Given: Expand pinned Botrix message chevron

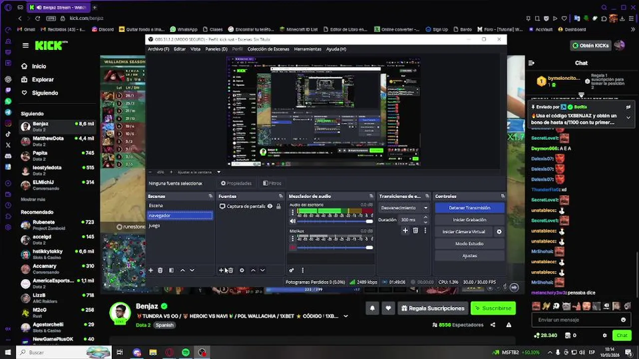Looking at the screenshot, I should coord(628,118).
